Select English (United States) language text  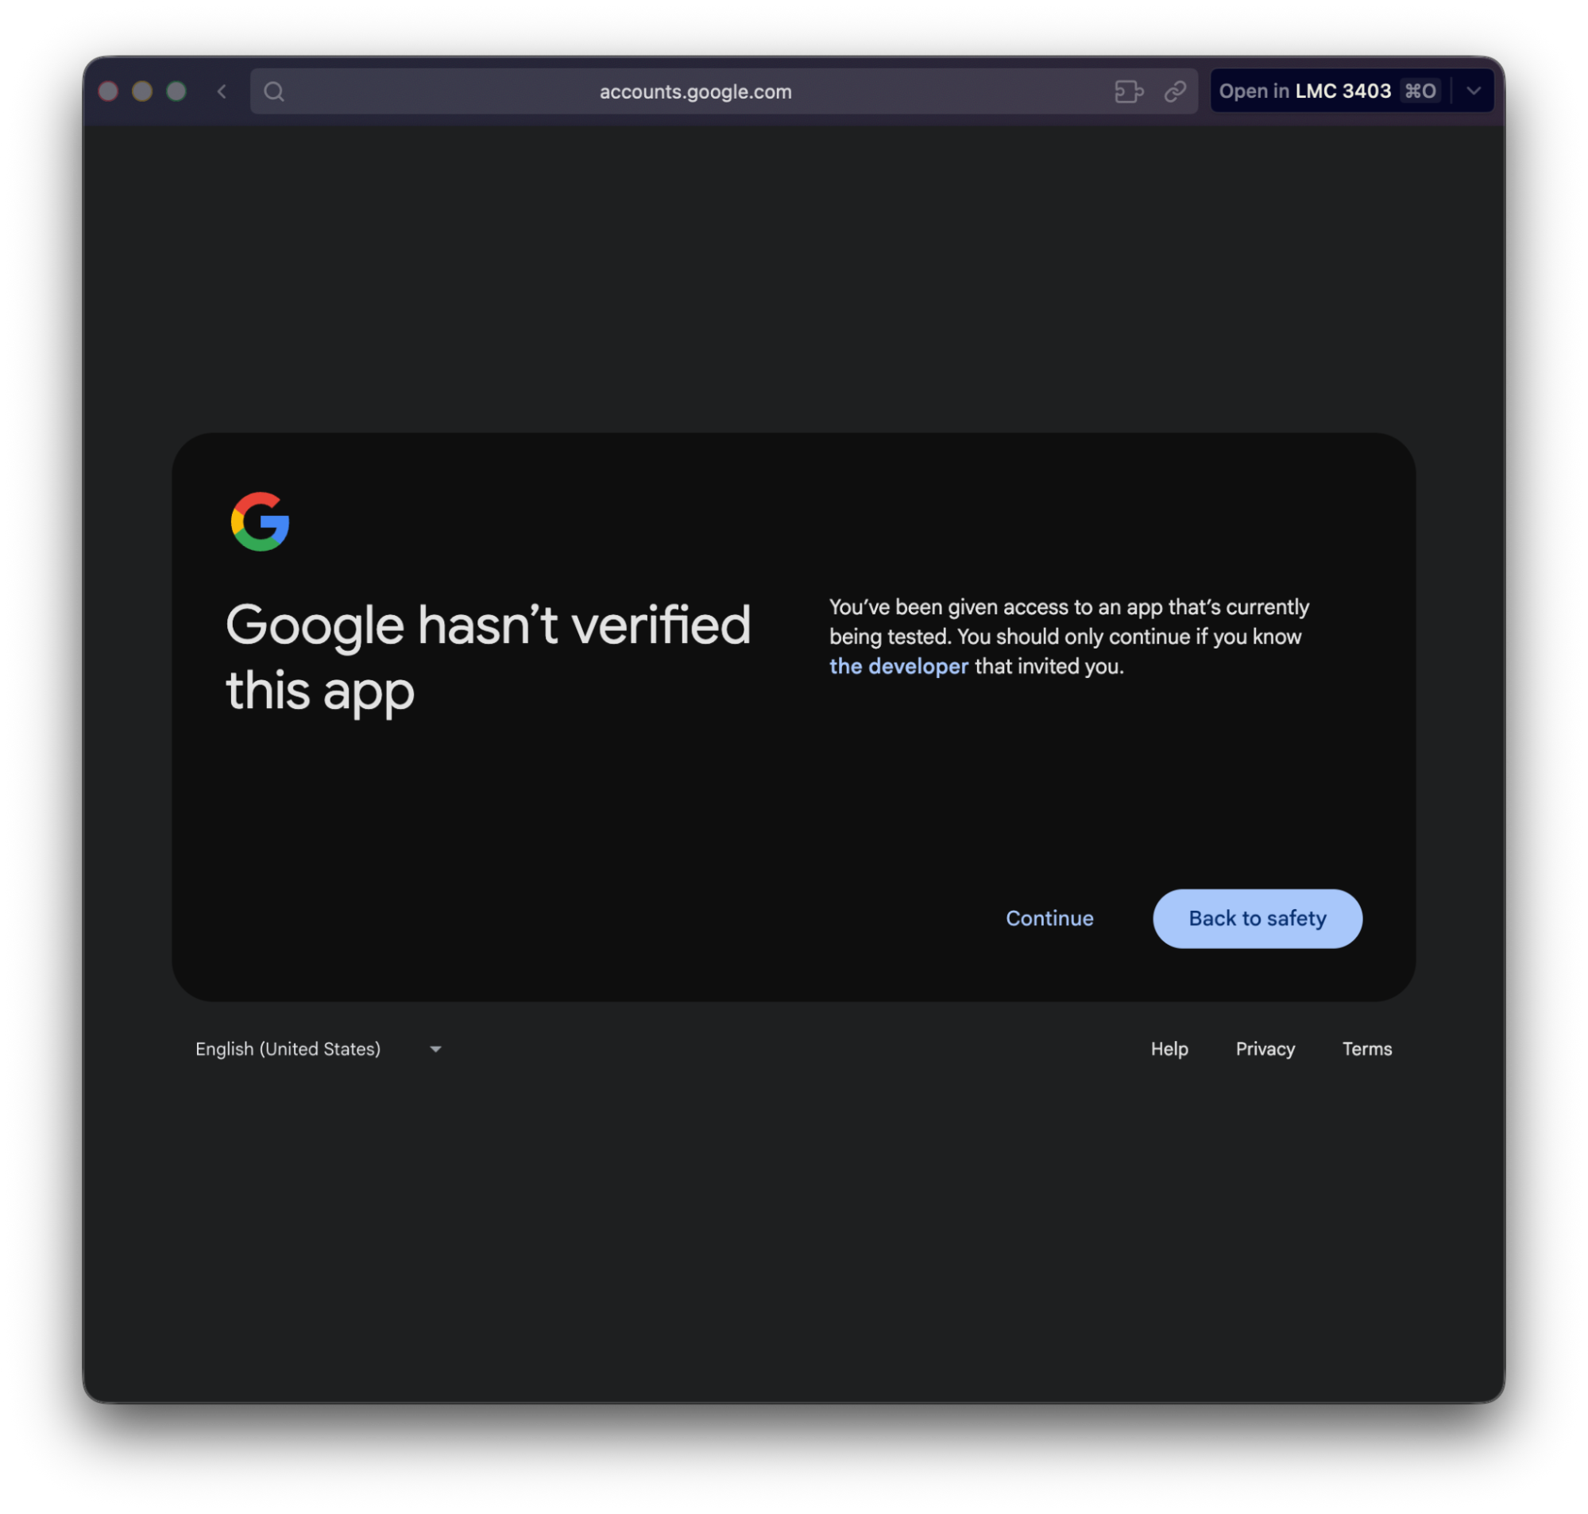click(x=288, y=1049)
